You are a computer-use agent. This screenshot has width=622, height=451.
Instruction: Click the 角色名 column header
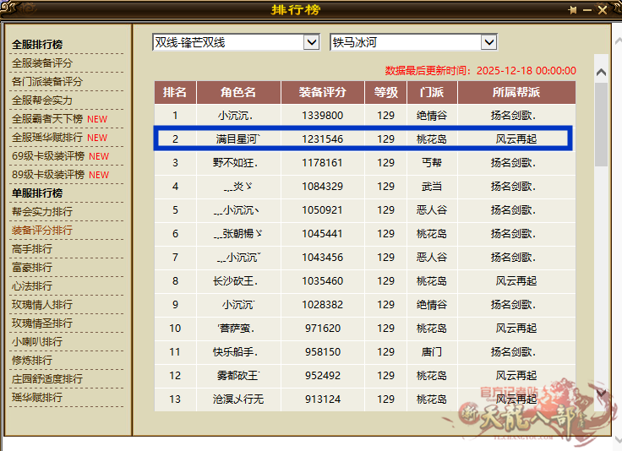(x=238, y=92)
